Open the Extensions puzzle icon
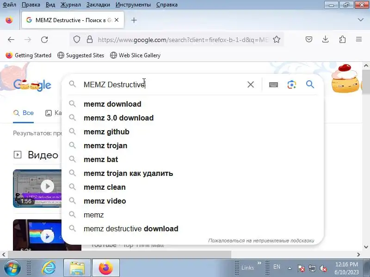370x277 pixels. (342, 39)
